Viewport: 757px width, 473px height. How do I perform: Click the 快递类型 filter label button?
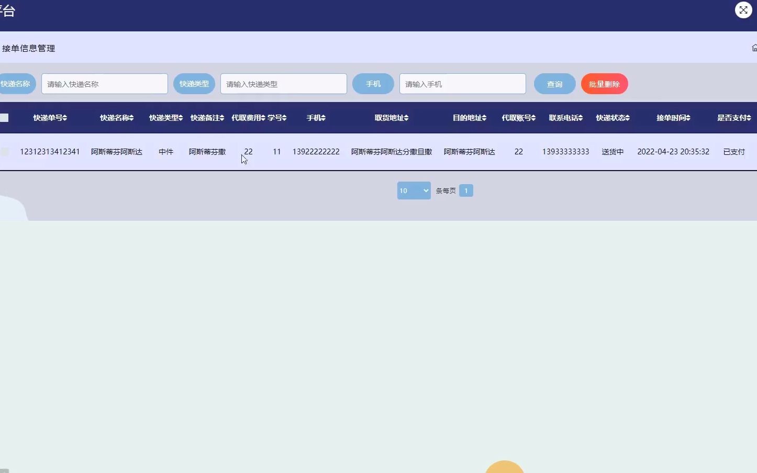click(194, 84)
